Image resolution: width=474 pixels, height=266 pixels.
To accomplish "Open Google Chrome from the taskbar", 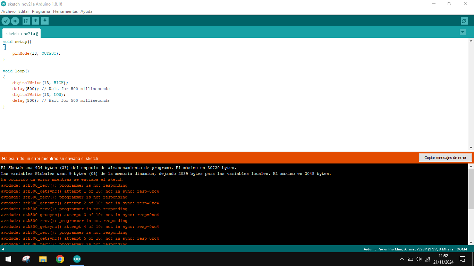I will click(60, 259).
